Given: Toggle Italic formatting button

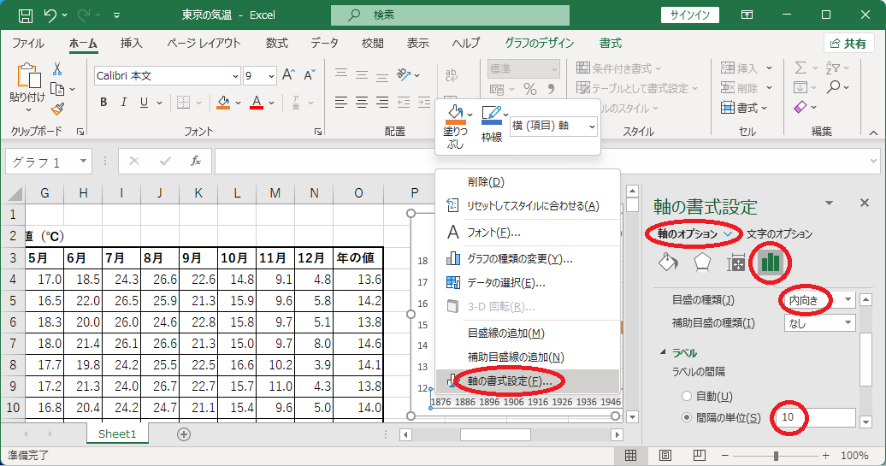Looking at the screenshot, I should click(x=124, y=103).
